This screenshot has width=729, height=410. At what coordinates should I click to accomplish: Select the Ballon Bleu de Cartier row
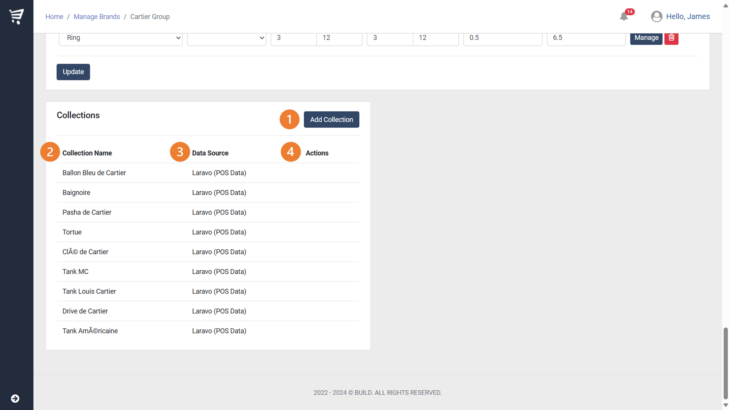point(208,173)
